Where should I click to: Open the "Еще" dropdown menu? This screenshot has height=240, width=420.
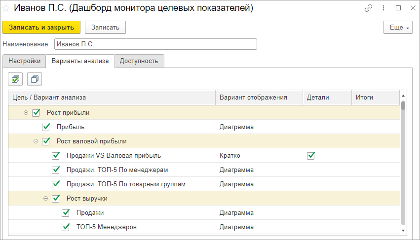(397, 27)
